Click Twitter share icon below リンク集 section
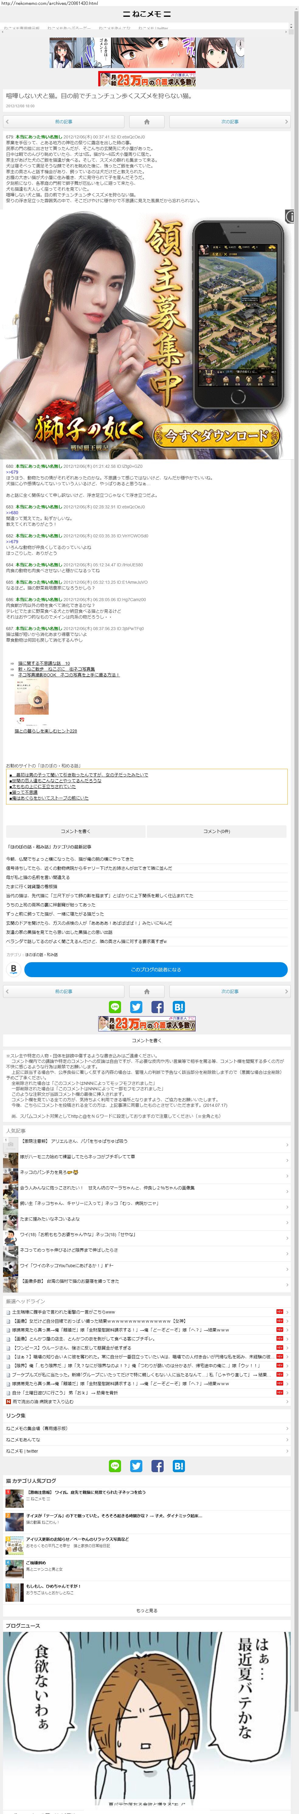This screenshot has height=1814, width=299. (x=136, y=1465)
